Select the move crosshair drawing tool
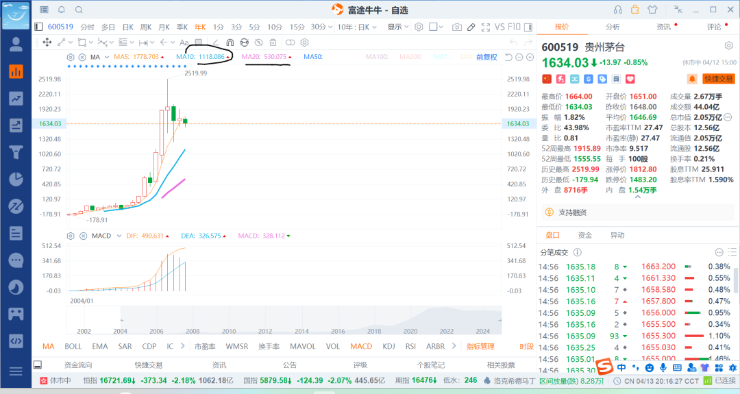Viewport: 740px width, 394px height. coord(47,42)
